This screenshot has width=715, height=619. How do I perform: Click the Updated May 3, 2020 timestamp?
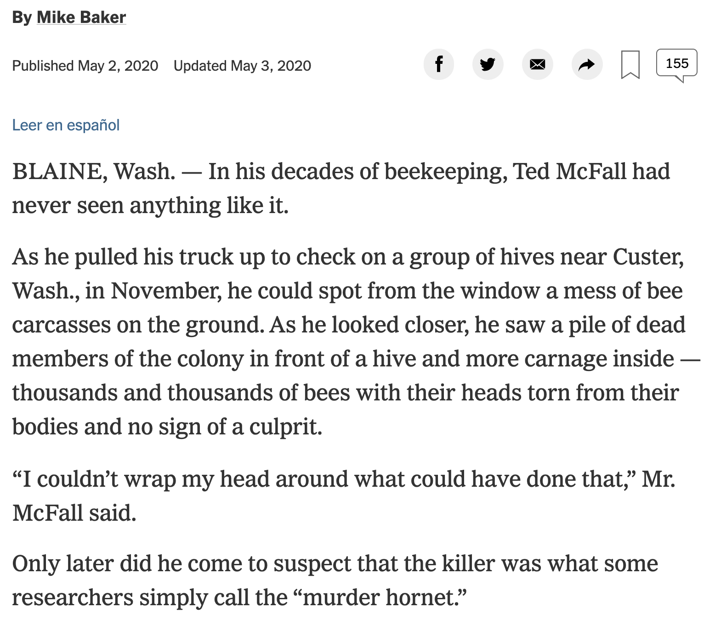coord(242,66)
